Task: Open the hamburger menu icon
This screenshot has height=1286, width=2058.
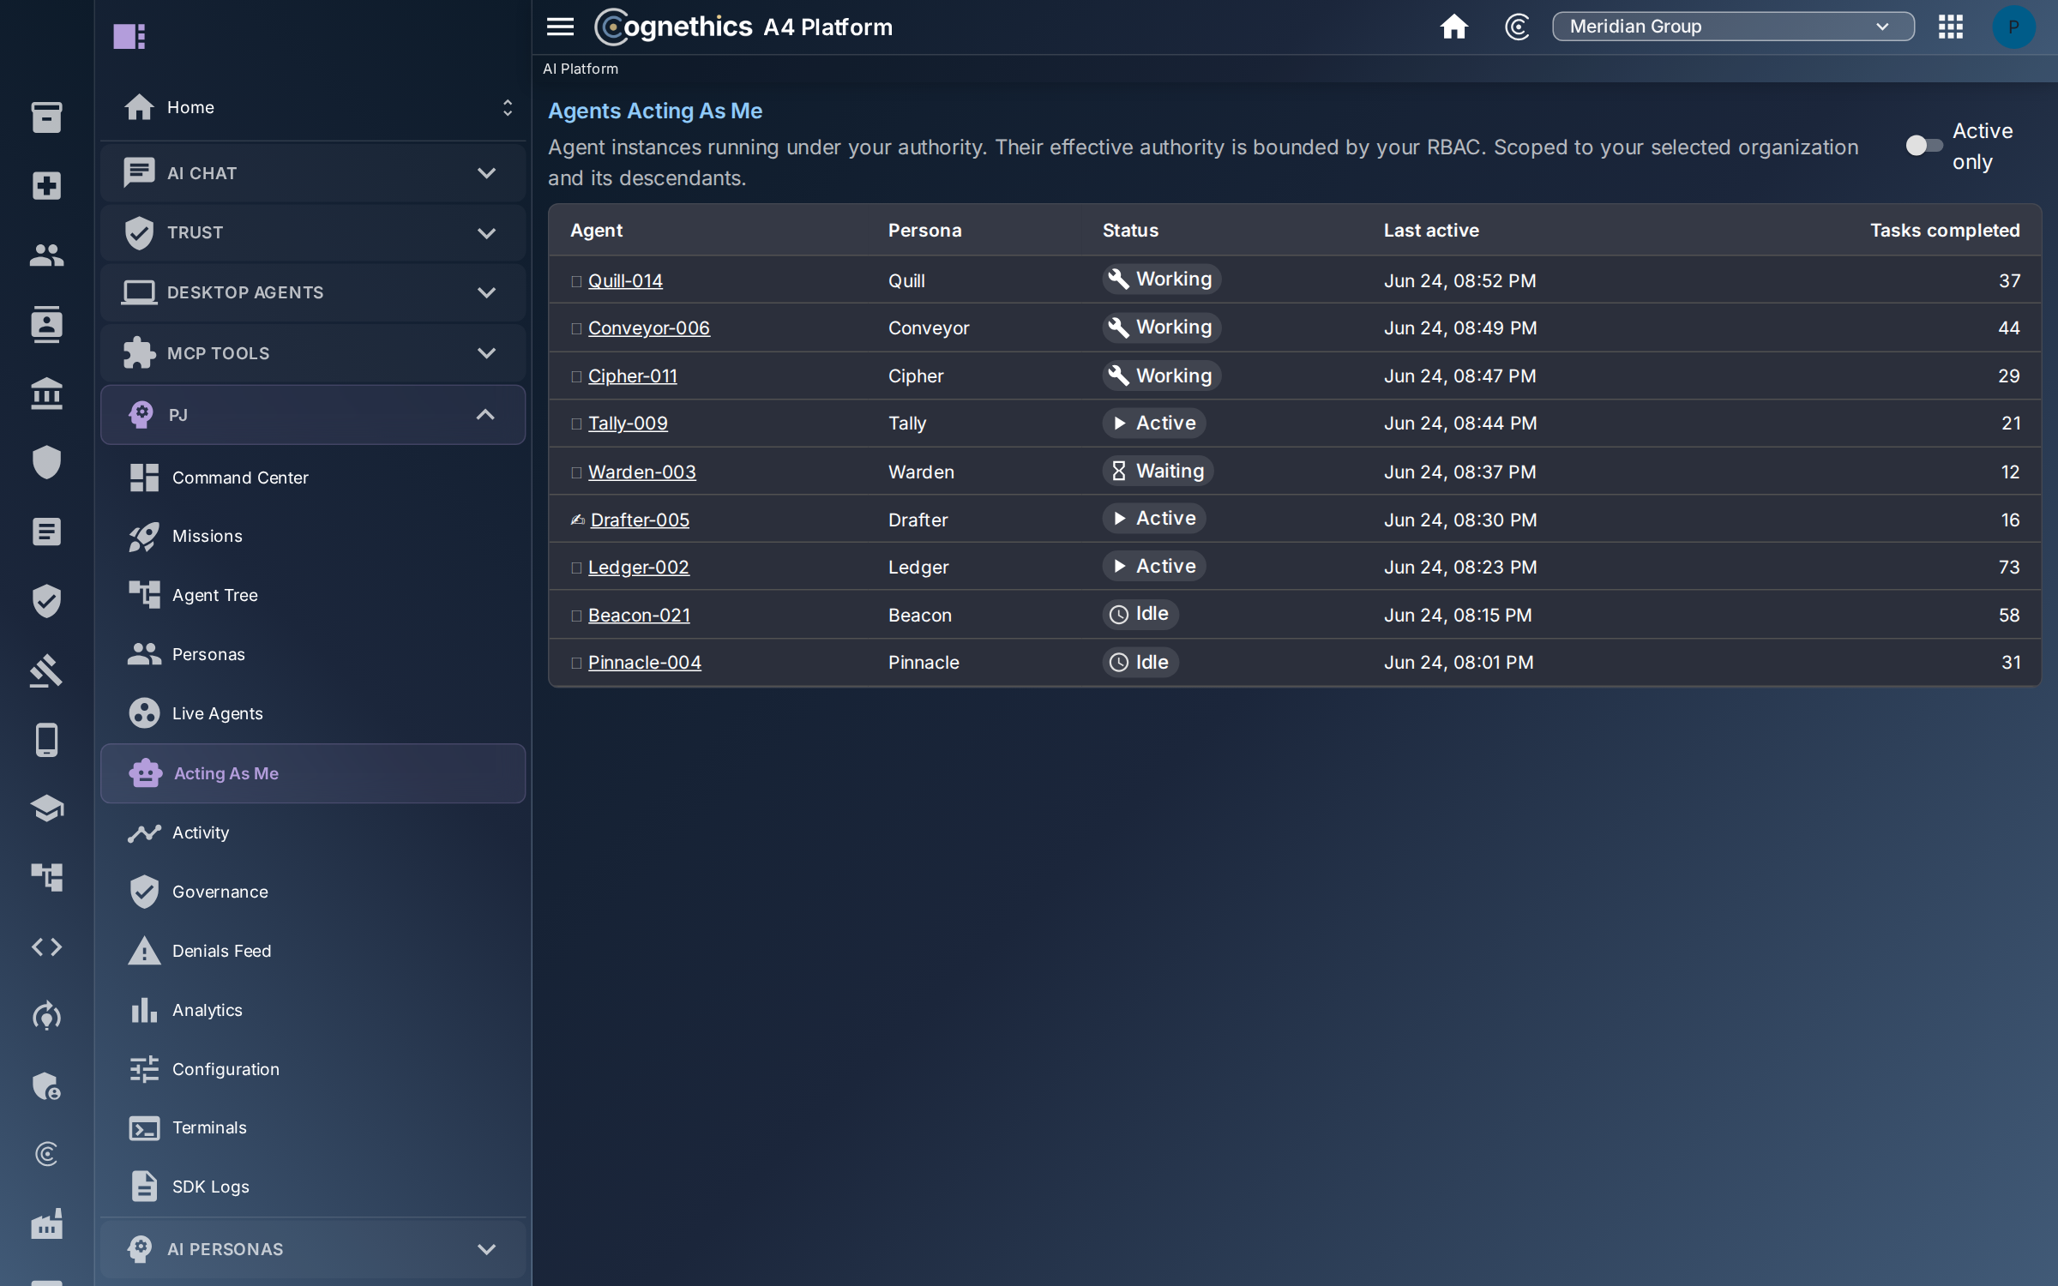Action: (560, 27)
